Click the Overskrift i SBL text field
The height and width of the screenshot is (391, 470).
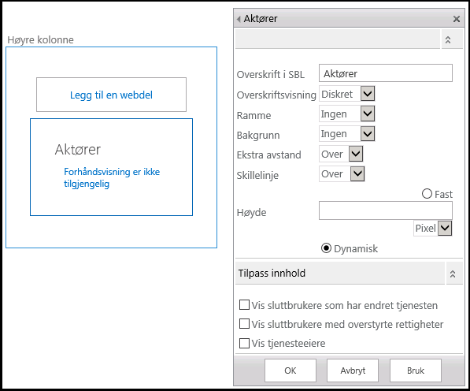(x=386, y=73)
